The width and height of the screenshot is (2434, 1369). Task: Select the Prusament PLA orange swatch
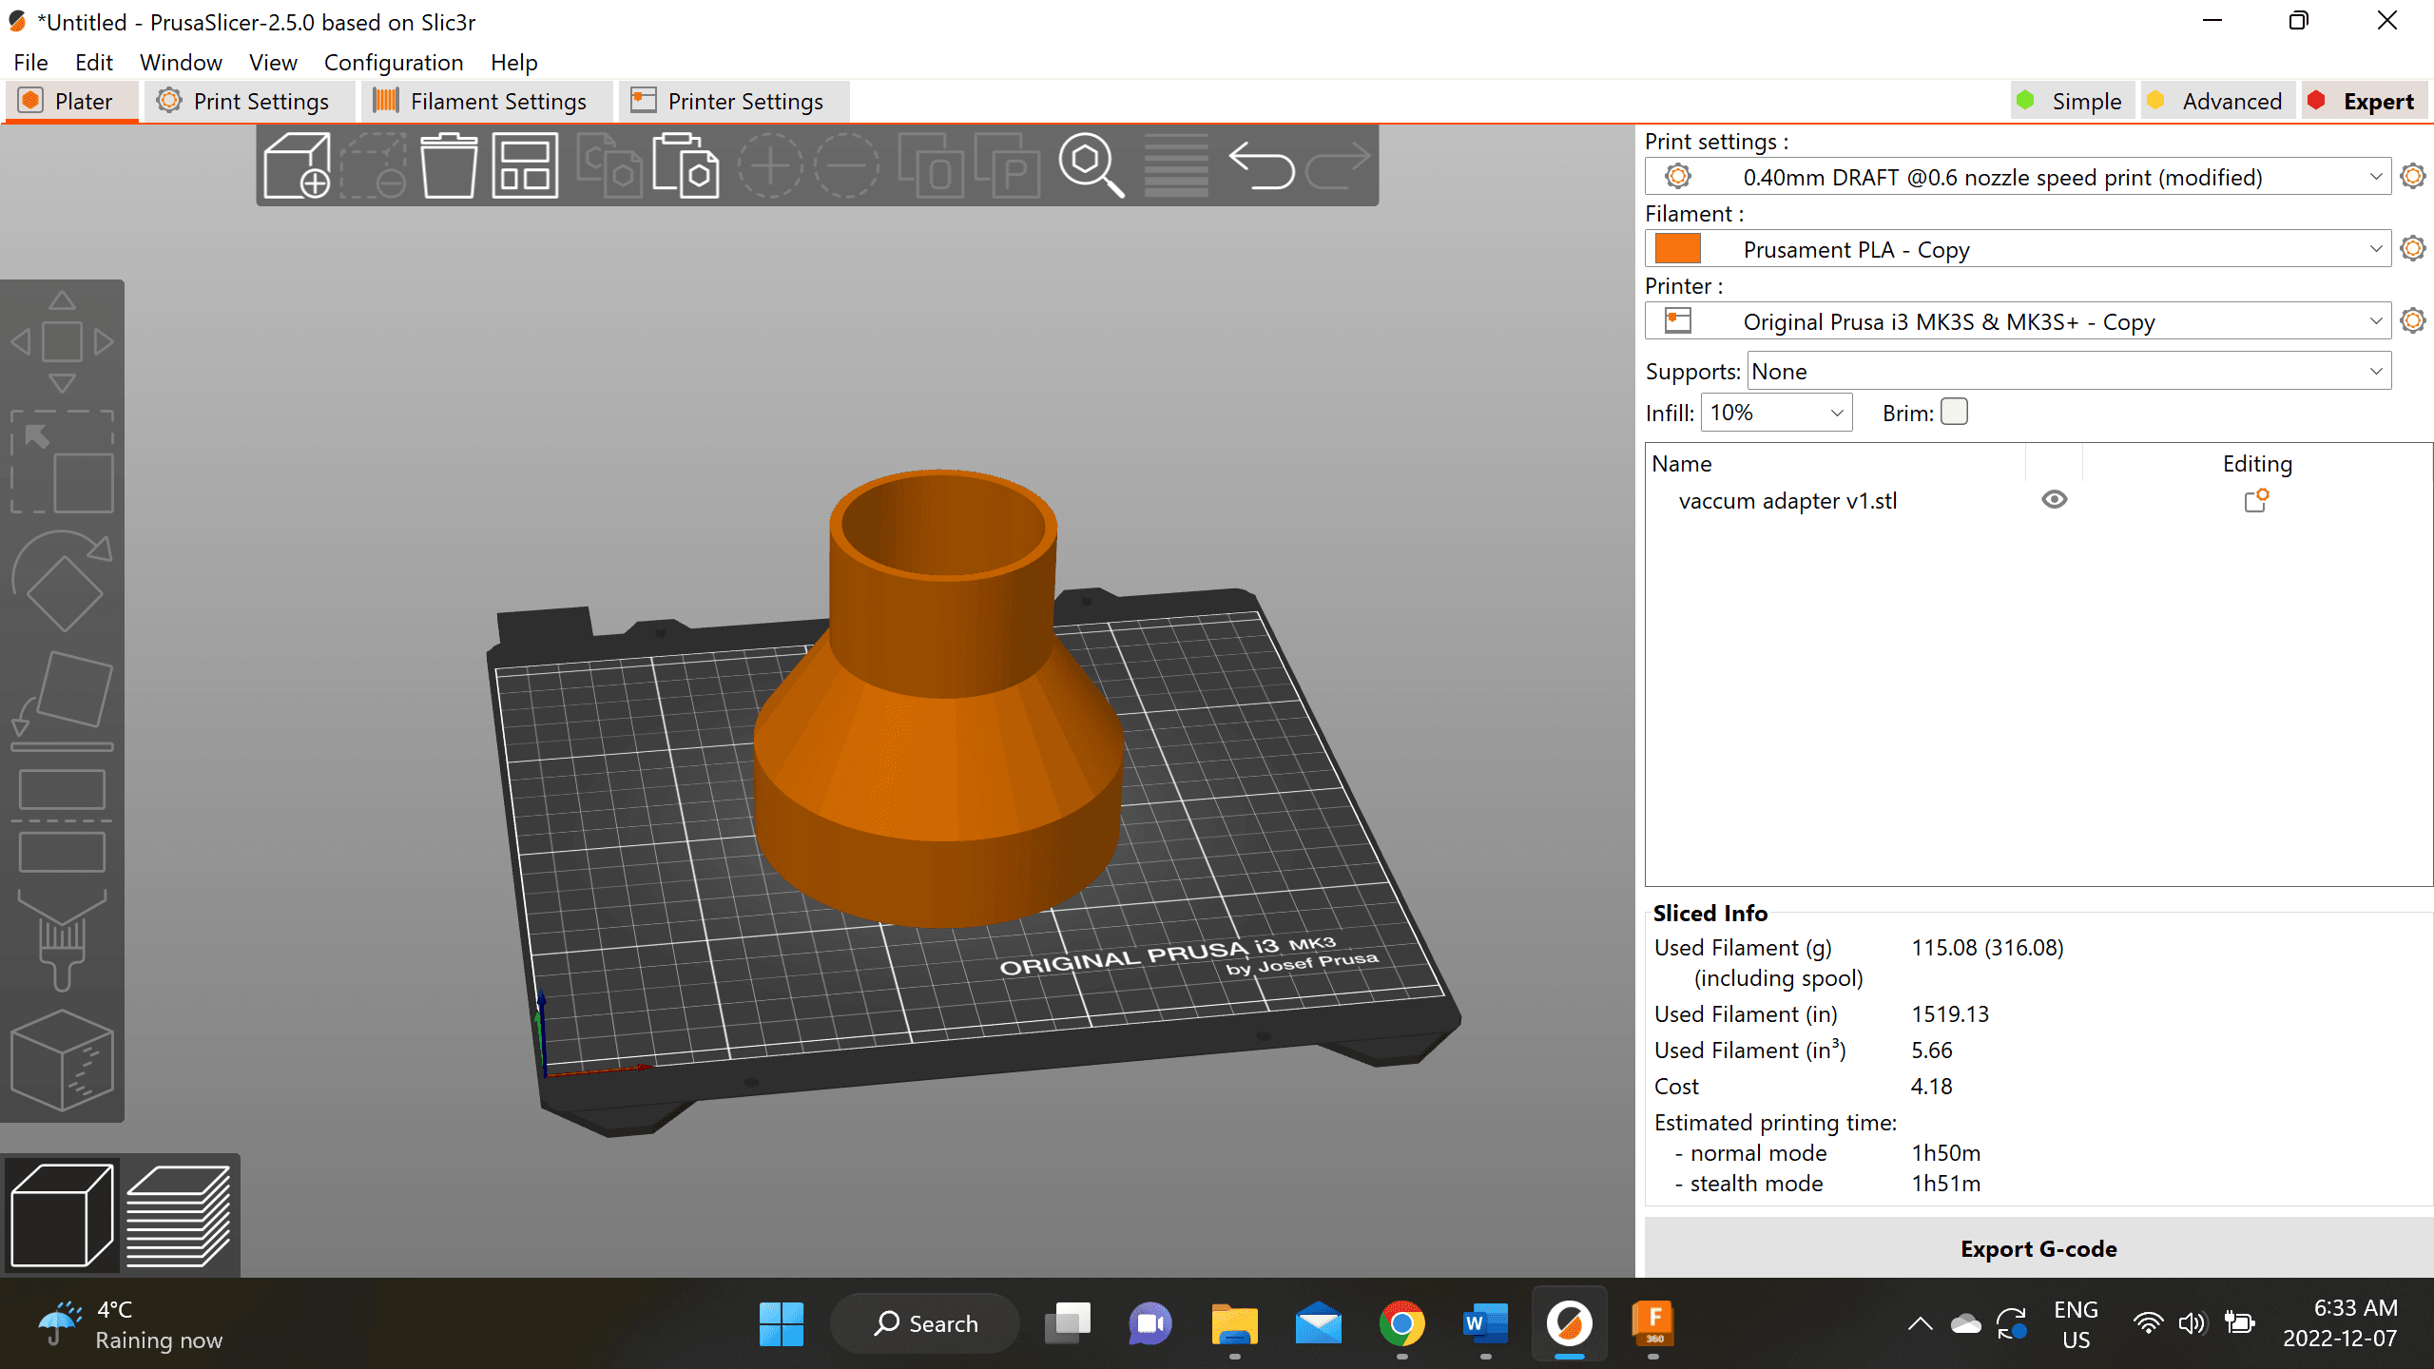point(1675,249)
